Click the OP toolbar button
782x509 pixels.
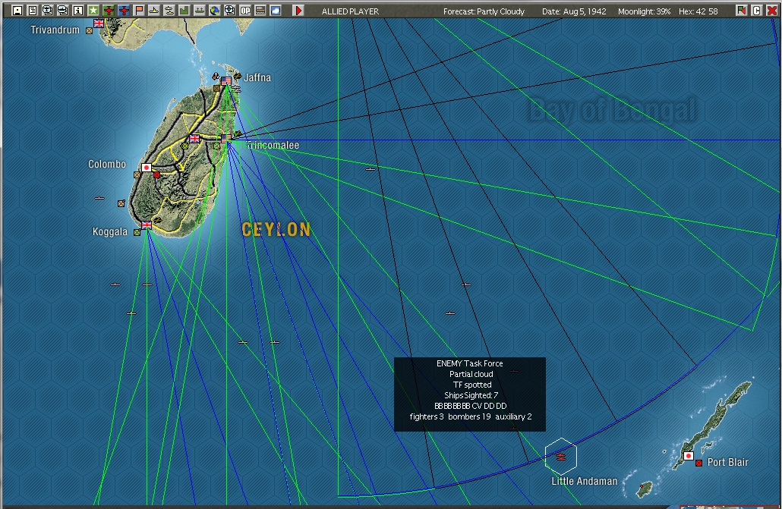245,11
